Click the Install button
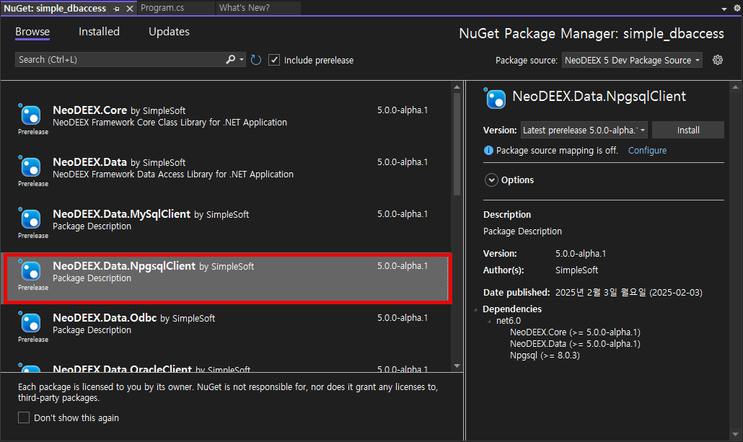Image resolution: width=743 pixels, height=442 pixels. [x=688, y=130]
